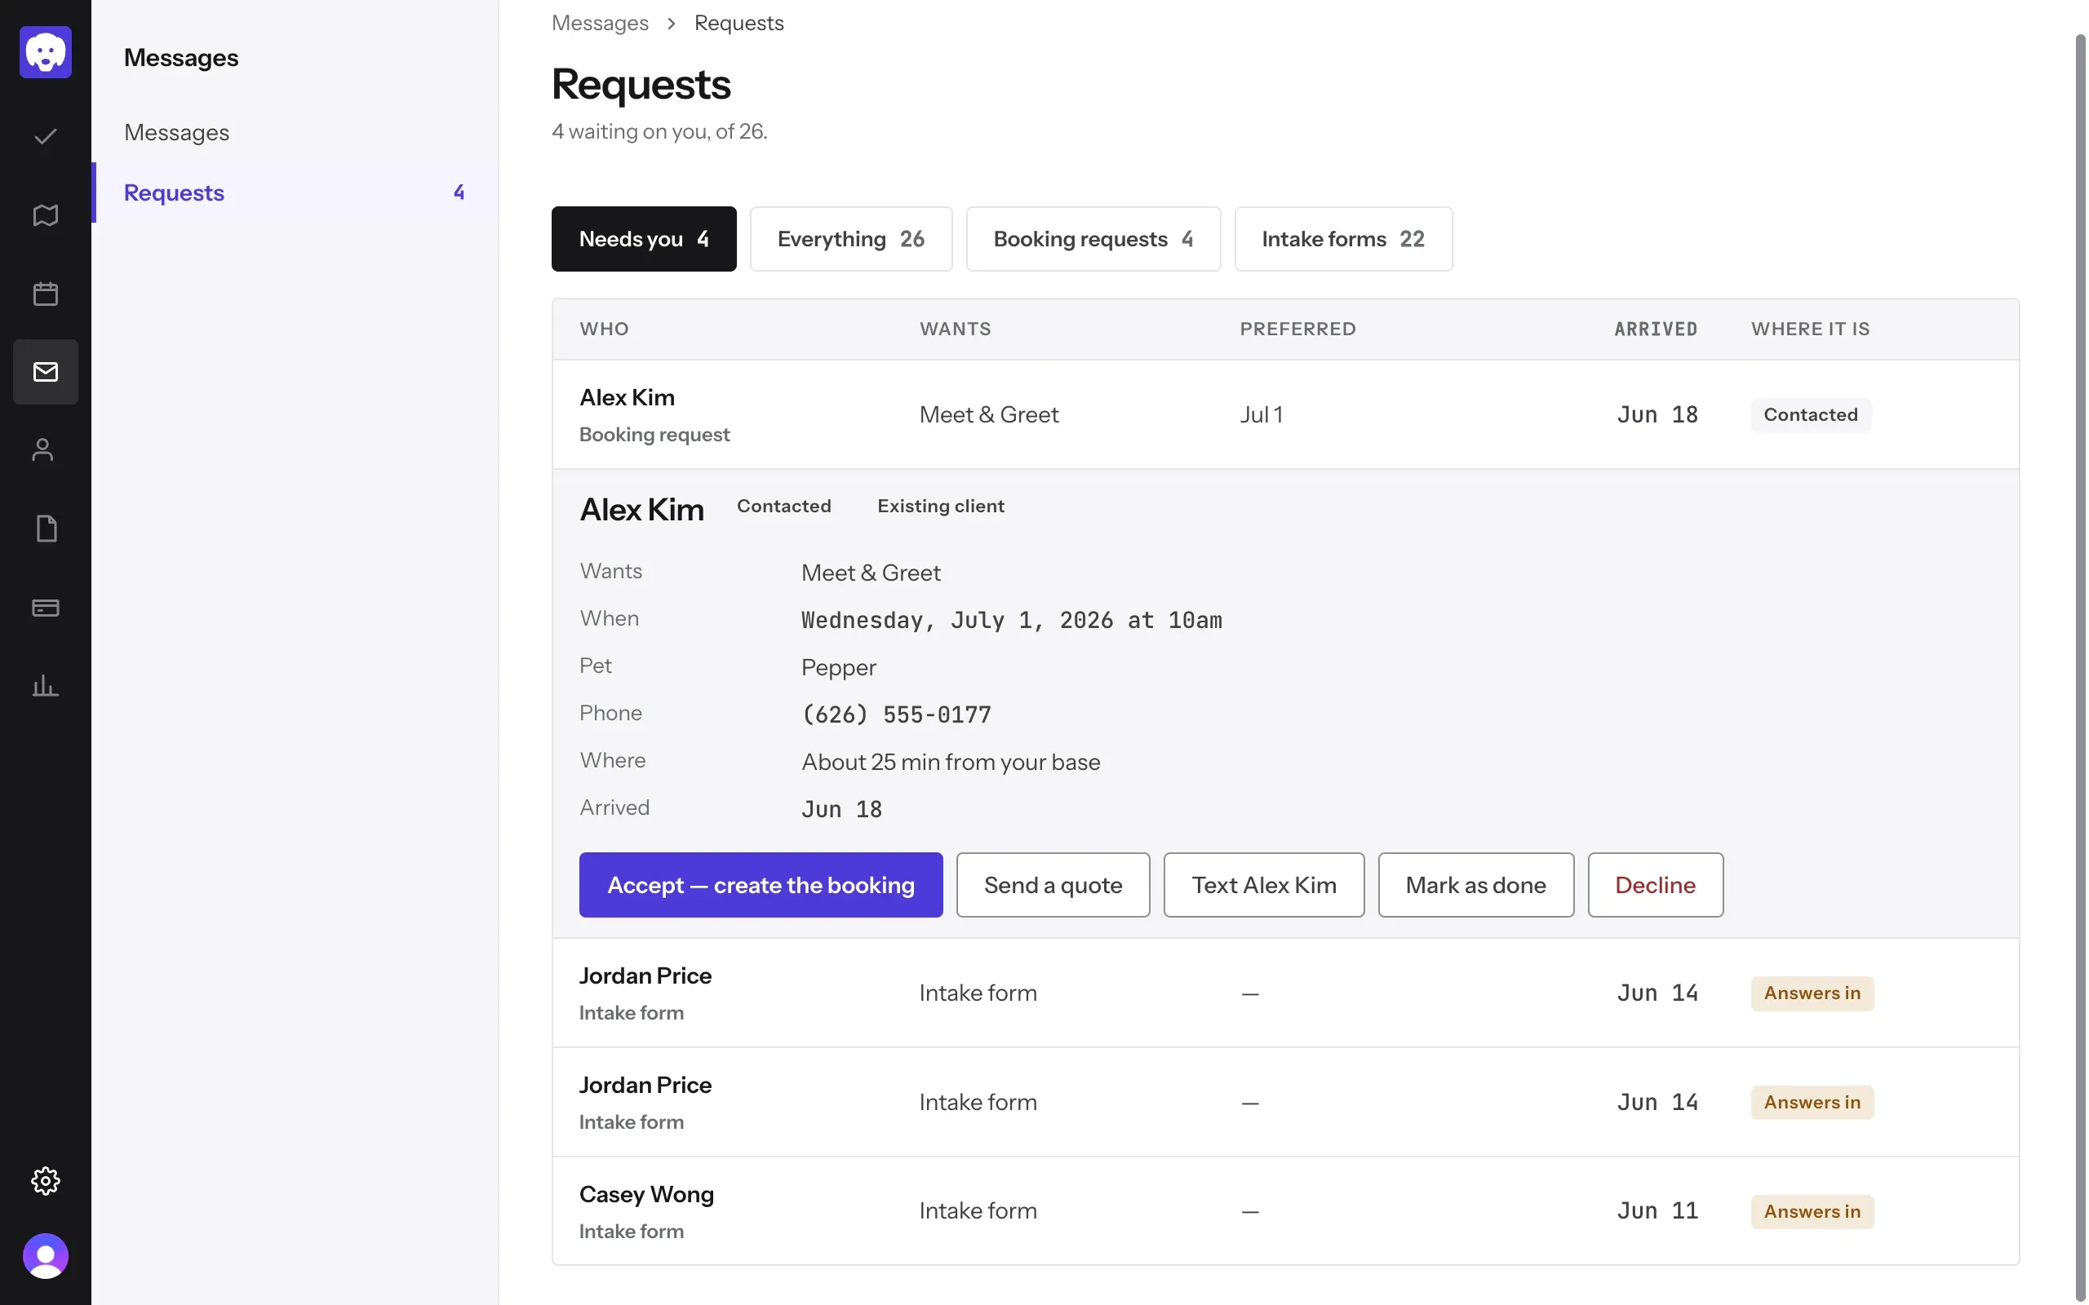
Task: Click the Existing client tag
Action: [940, 506]
